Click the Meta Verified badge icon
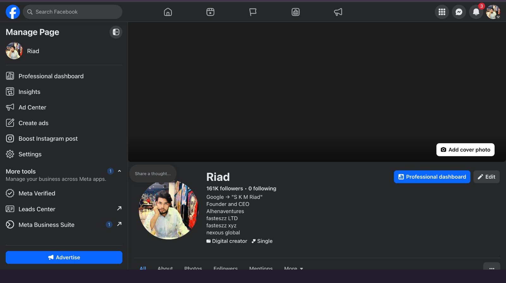Screen dimensions: 506x283 pyautogui.click(x=10, y=193)
